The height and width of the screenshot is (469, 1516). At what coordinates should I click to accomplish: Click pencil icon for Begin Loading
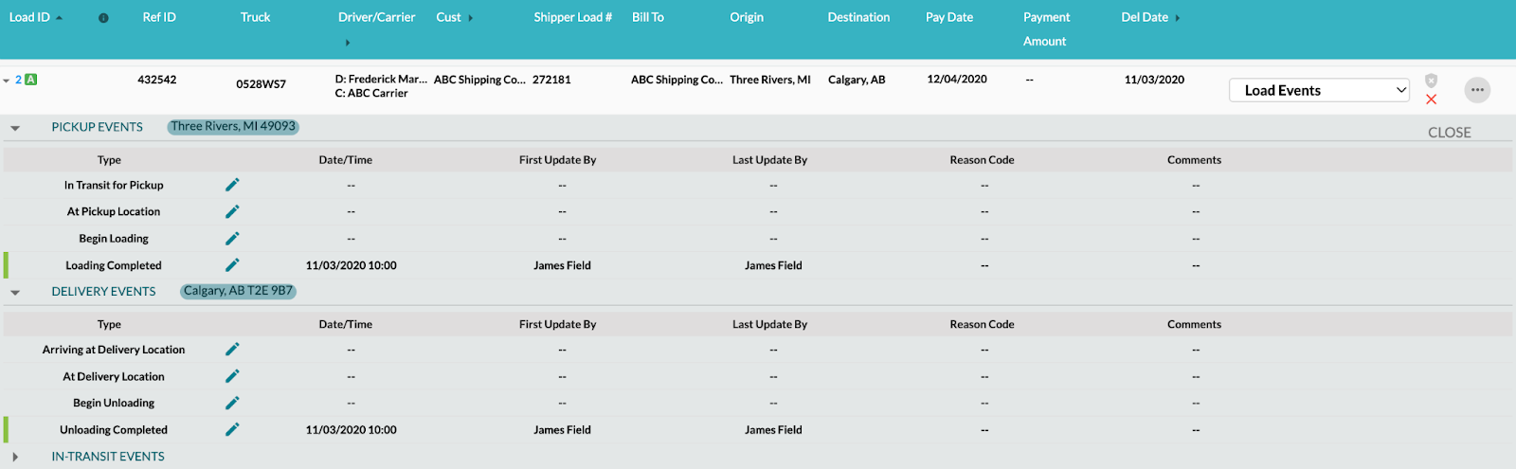(x=232, y=239)
